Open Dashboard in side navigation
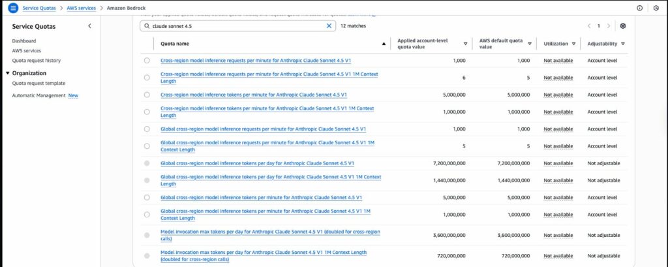Screen dimensions: 668x267 (x=24, y=41)
